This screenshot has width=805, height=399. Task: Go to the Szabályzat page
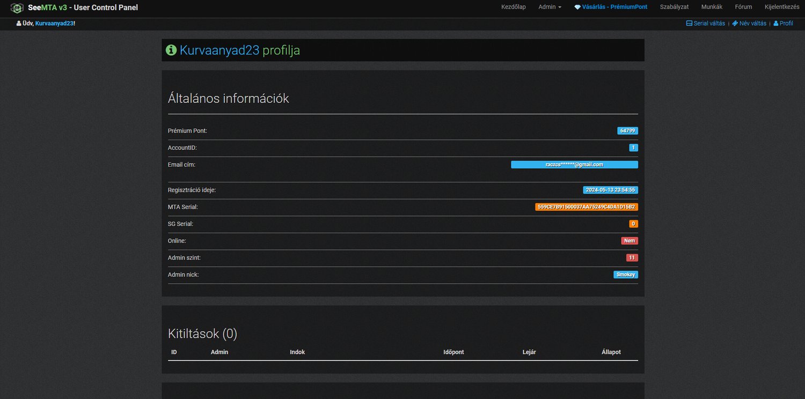(x=674, y=7)
